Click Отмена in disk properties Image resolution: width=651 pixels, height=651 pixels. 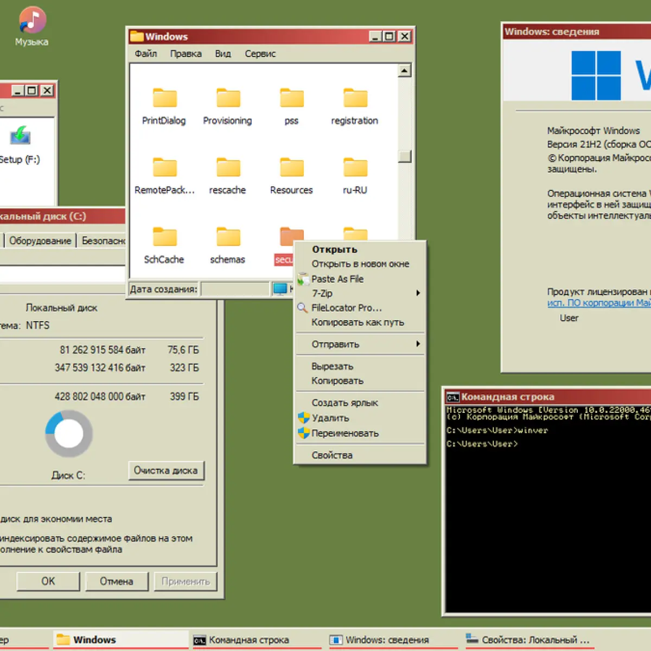coord(117,581)
